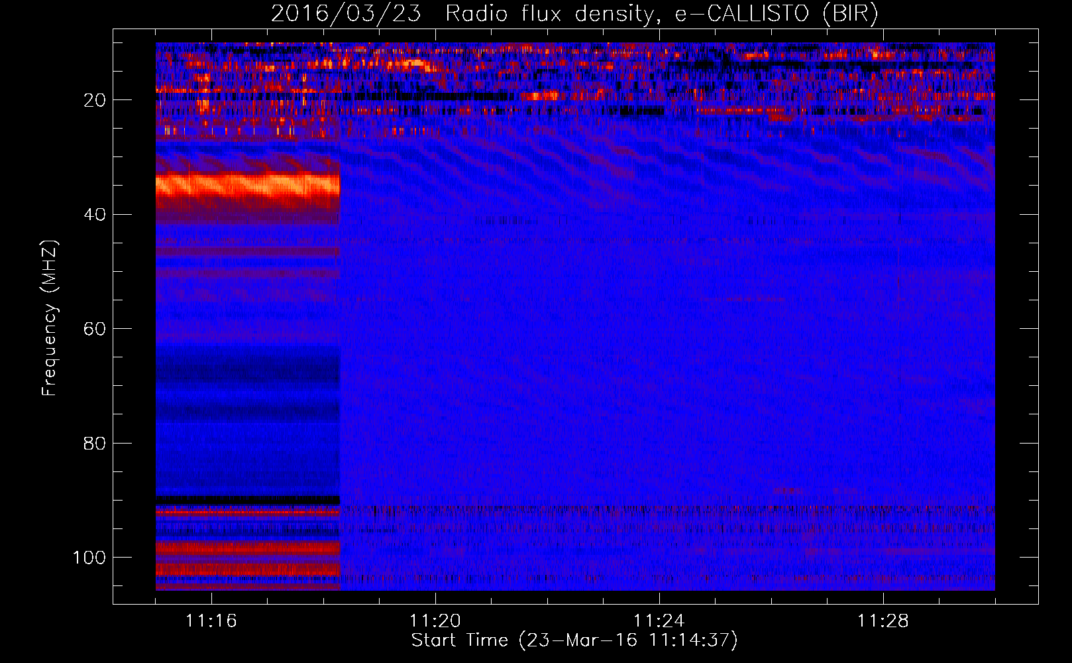Screen dimensions: 1072x663
Task: Click the red band at 100 MHz before 11:18
Action: [248, 548]
